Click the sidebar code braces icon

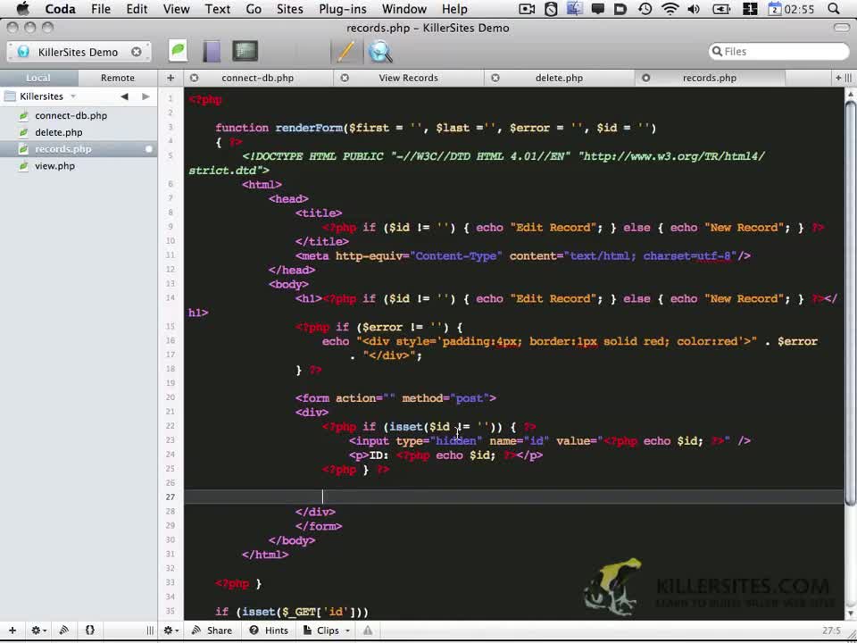click(90, 630)
